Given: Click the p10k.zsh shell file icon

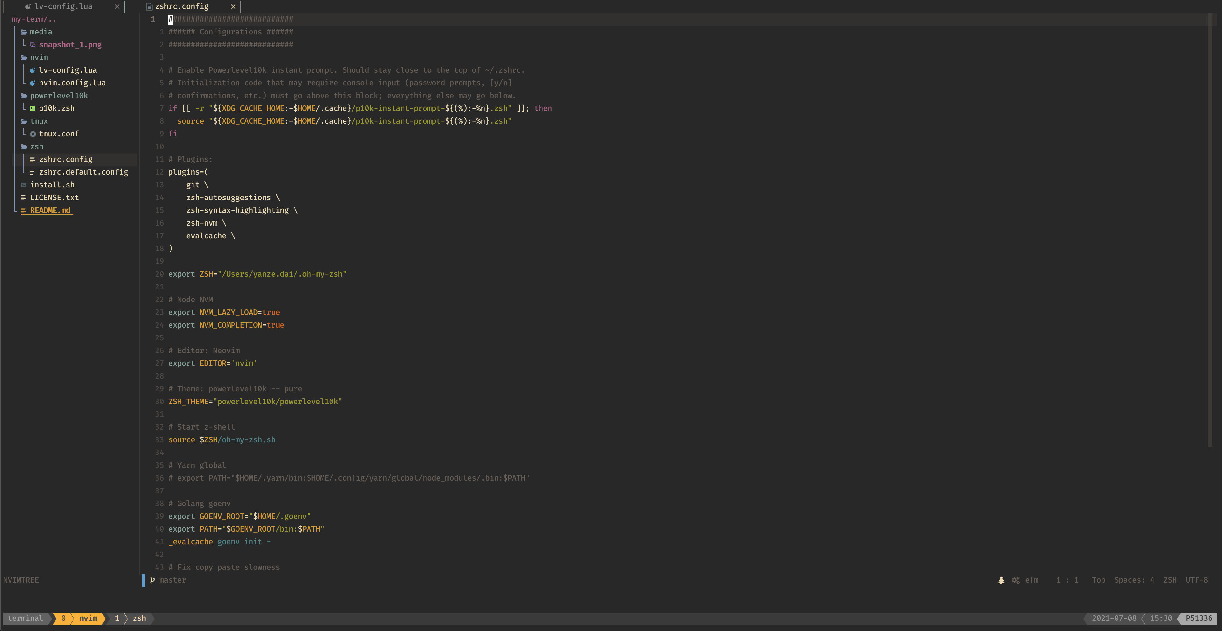Looking at the screenshot, I should point(33,109).
